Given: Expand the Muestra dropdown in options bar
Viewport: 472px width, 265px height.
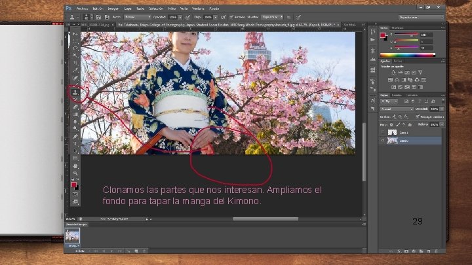Looking at the screenshot, I should pos(271,16).
